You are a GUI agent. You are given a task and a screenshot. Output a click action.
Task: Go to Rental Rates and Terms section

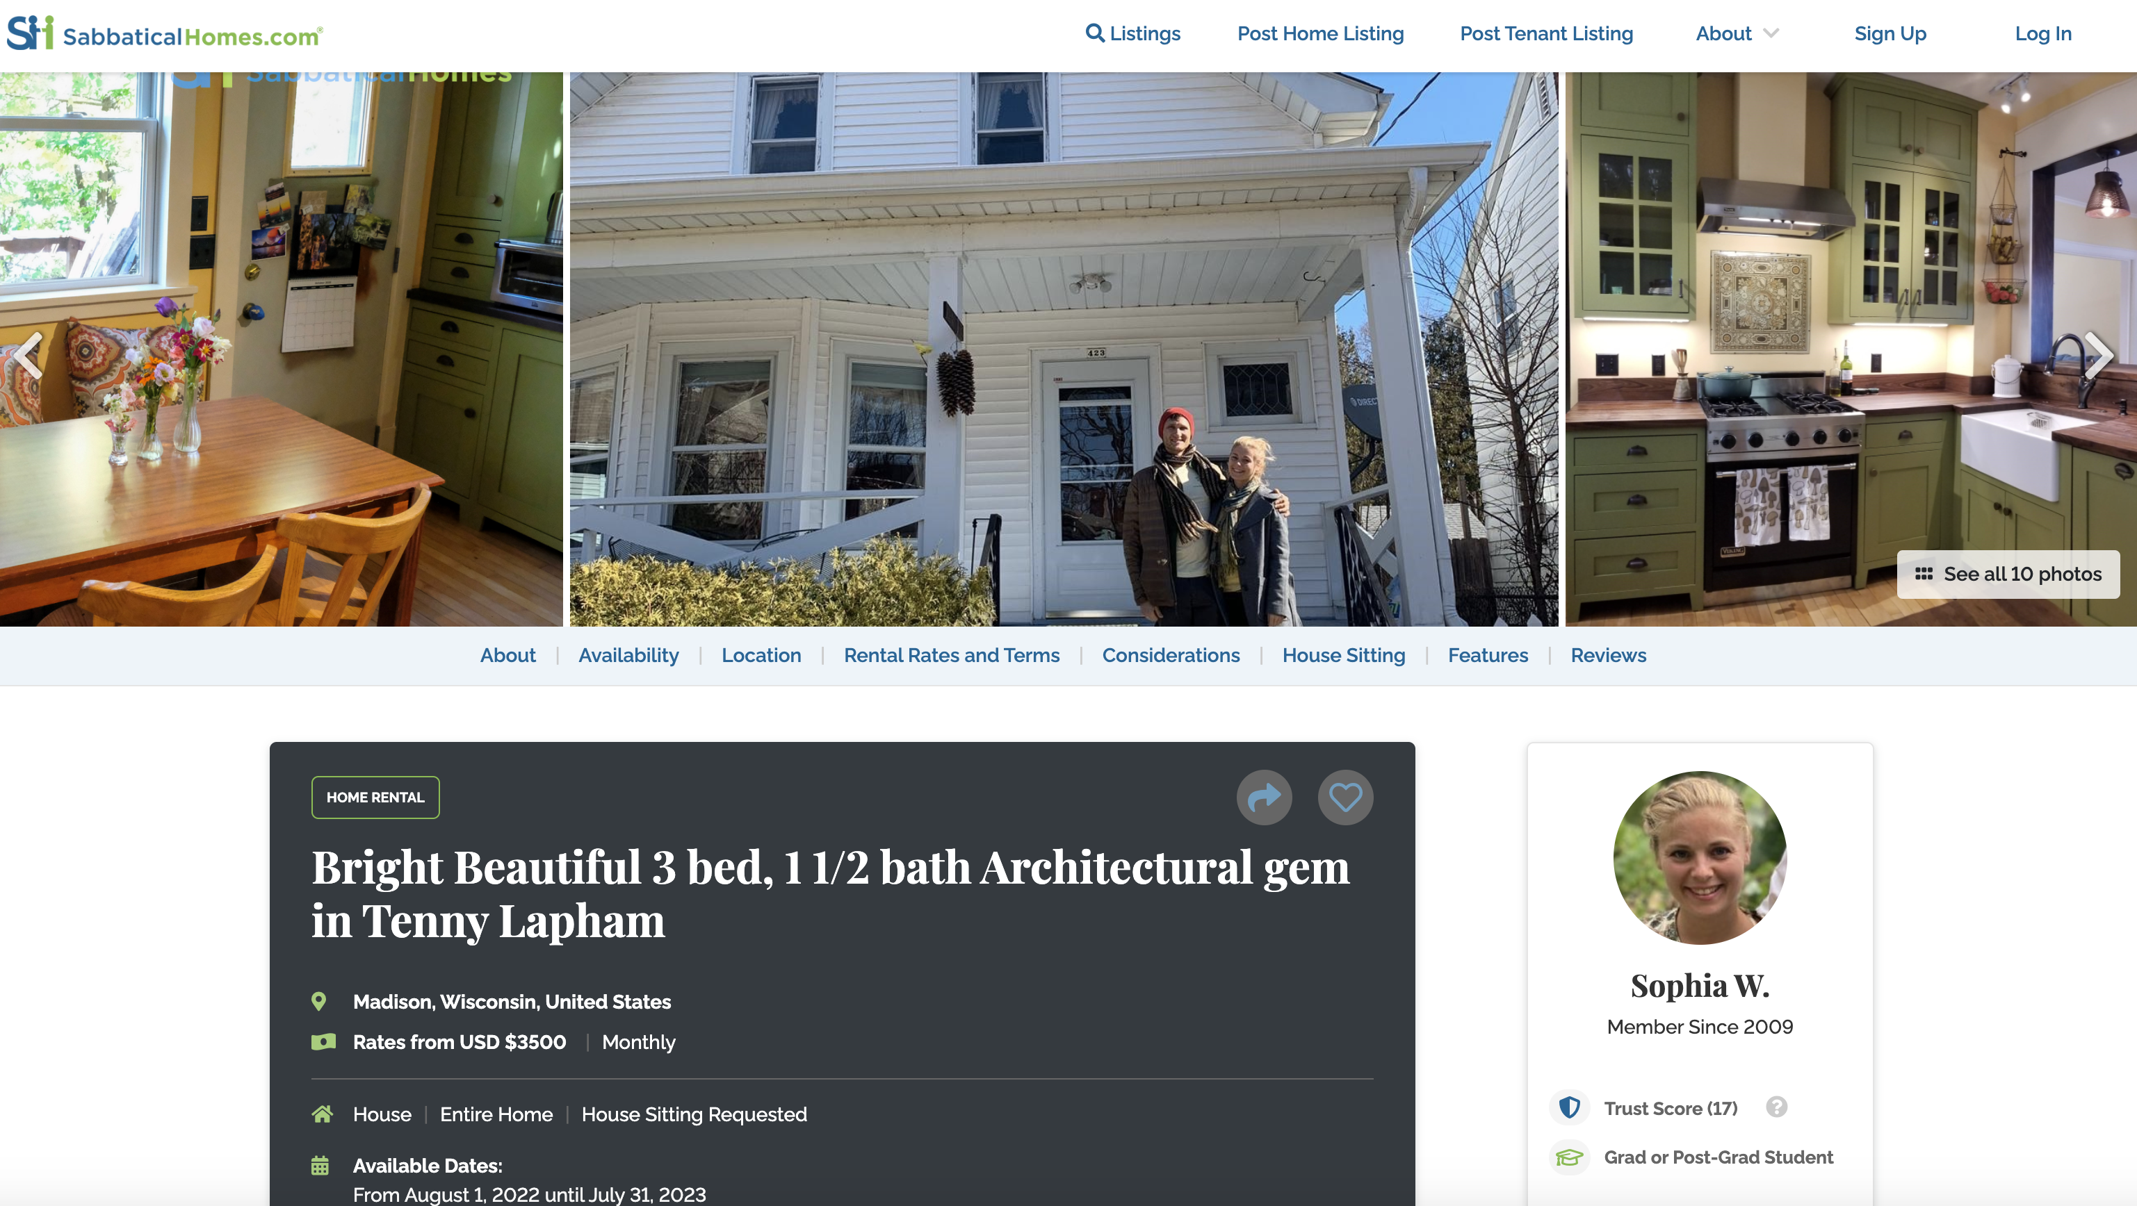tap(952, 656)
